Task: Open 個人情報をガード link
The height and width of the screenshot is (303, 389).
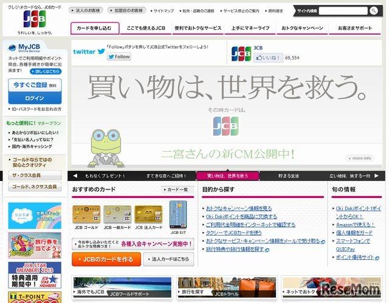Action: 354,233
